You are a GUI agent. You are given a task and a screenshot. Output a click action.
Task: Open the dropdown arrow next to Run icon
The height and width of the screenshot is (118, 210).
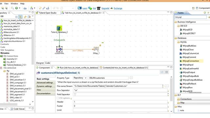point(20,8)
